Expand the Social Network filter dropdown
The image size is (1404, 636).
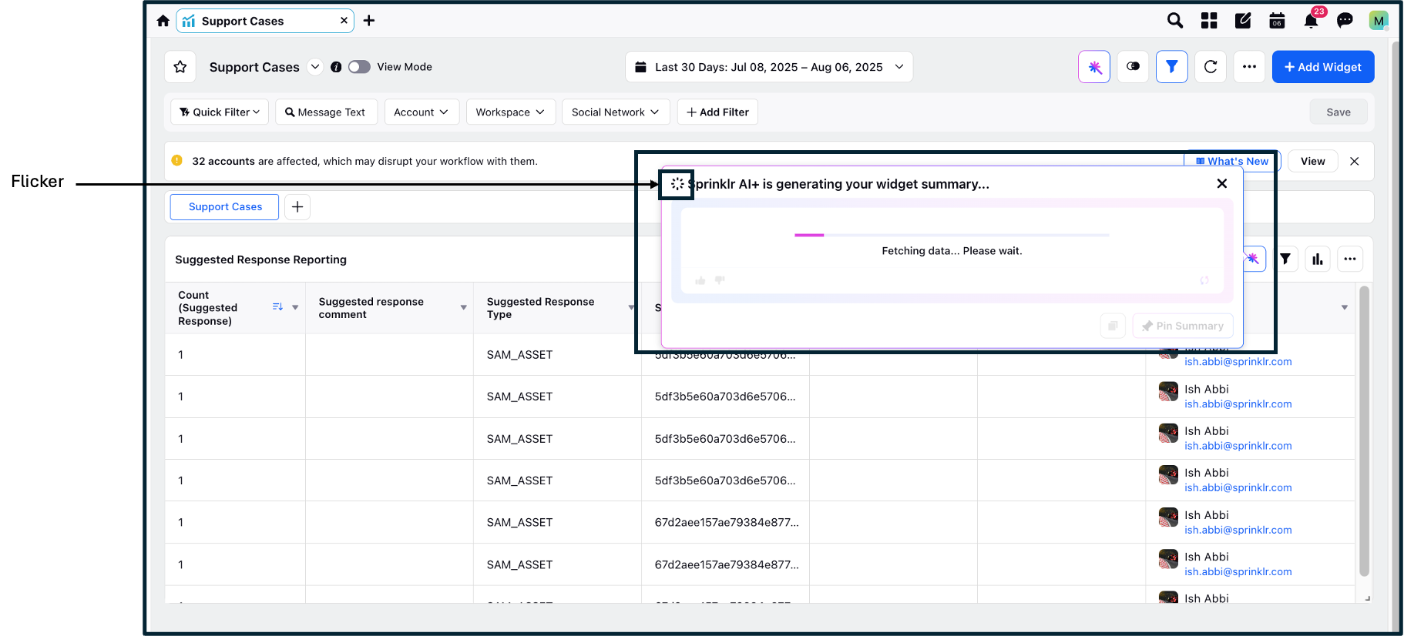coord(616,112)
